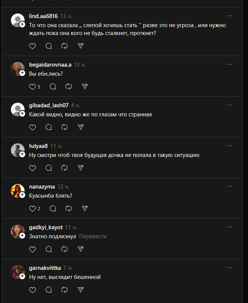Repost garnakvittka's comment

click(64, 290)
